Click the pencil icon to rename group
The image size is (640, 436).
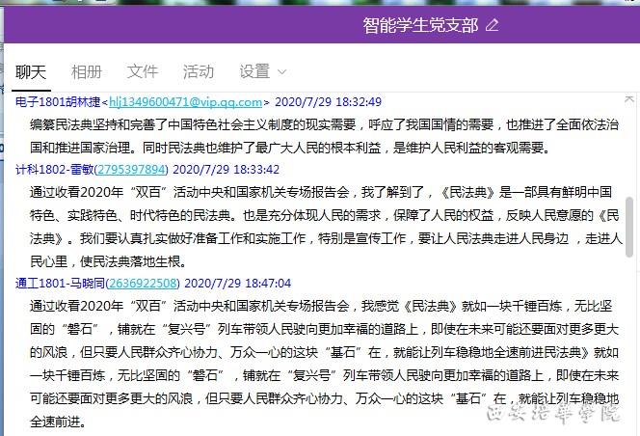(x=493, y=25)
